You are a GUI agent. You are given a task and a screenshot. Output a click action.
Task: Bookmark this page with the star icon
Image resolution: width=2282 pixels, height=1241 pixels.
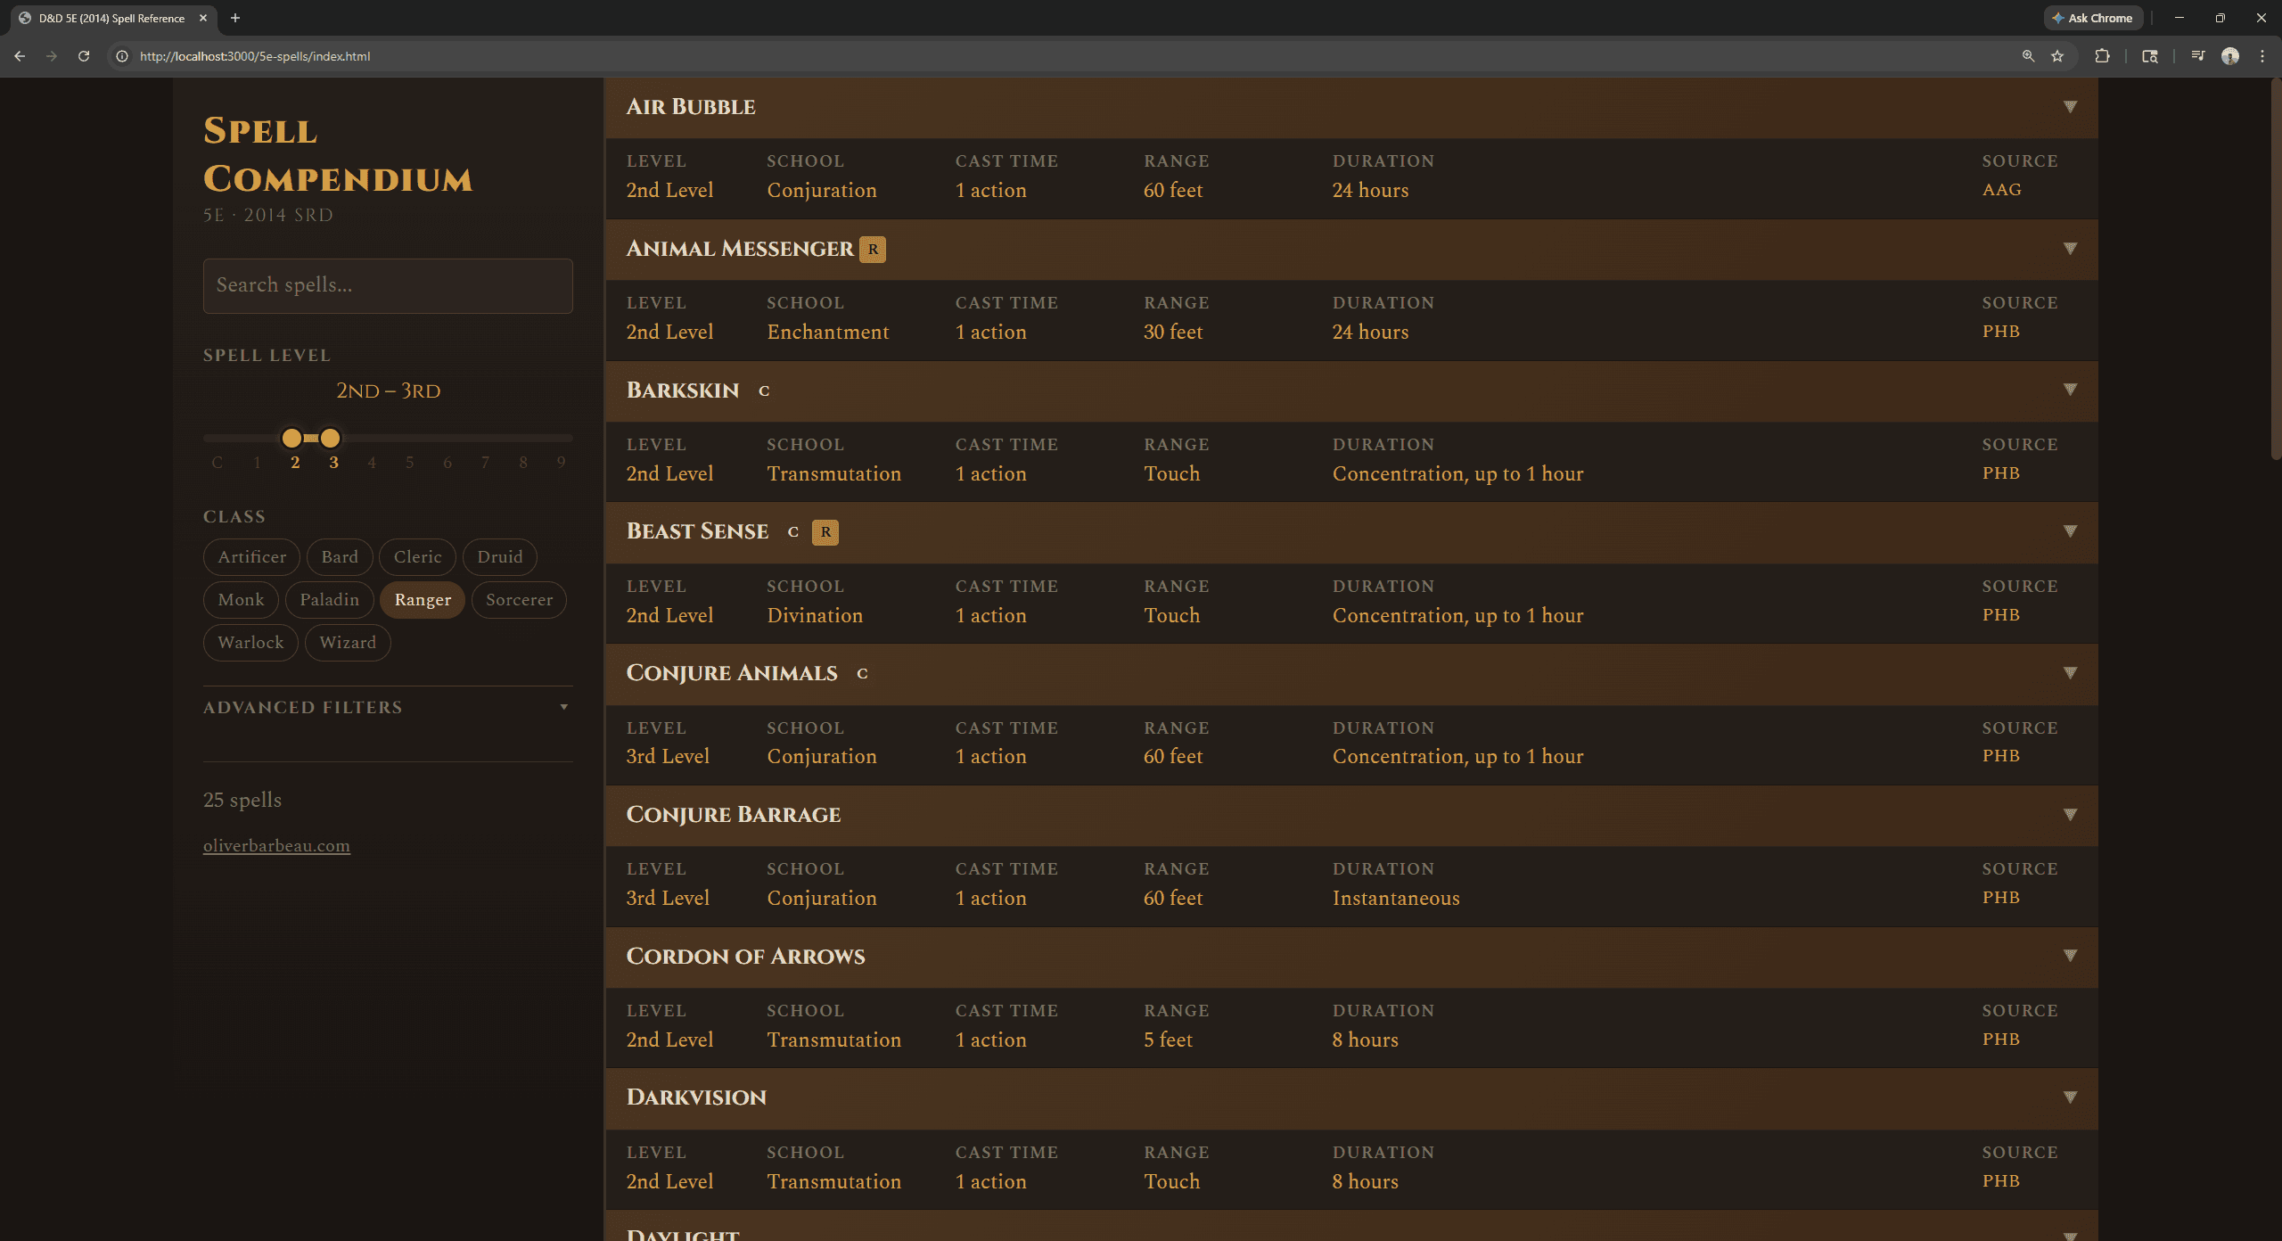click(x=2057, y=56)
